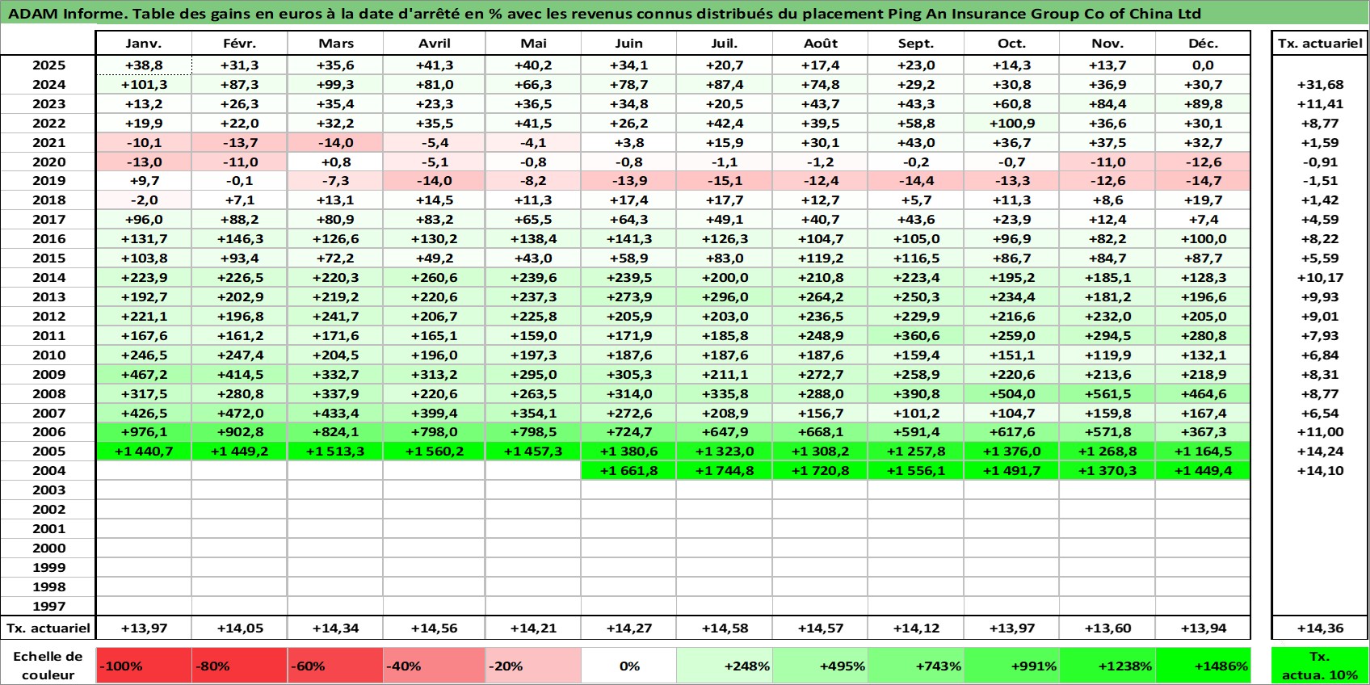This screenshot has width=1370, height=685.
Task: Select the '0,0' cell for Déc. 2025
Action: tap(1204, 65)
